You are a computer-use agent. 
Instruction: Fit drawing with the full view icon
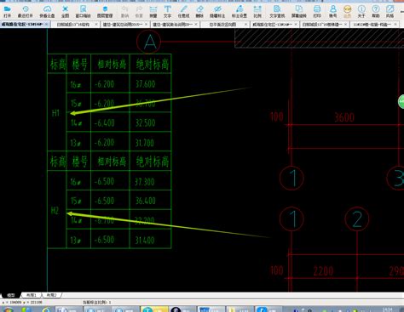(65, 11)
